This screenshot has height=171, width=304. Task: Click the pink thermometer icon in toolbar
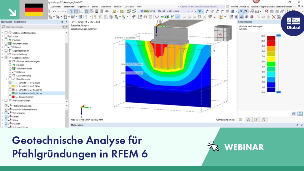[215, 17]
